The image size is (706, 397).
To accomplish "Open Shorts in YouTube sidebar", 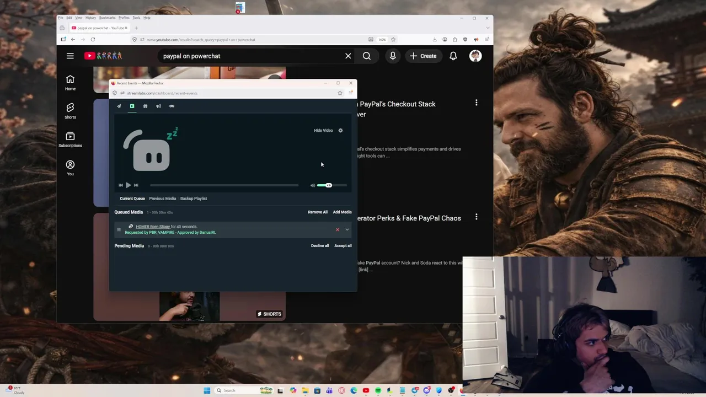I will pos(70,111).
